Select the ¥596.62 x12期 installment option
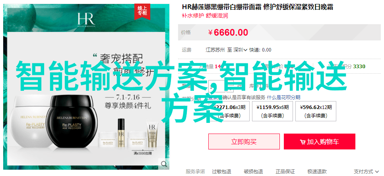 click(x=316, y=111)
